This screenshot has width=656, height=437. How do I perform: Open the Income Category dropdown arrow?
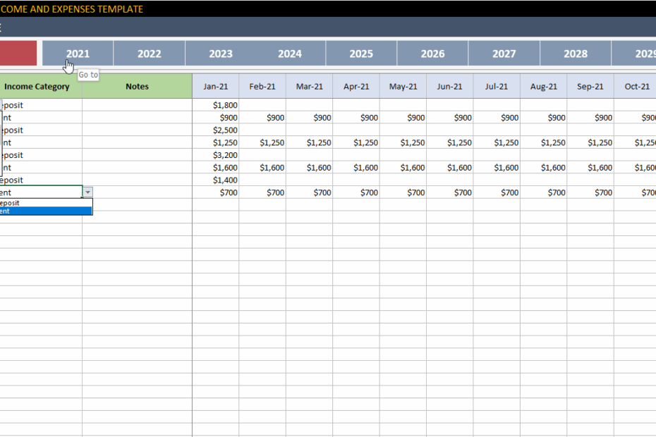(87, 192)
